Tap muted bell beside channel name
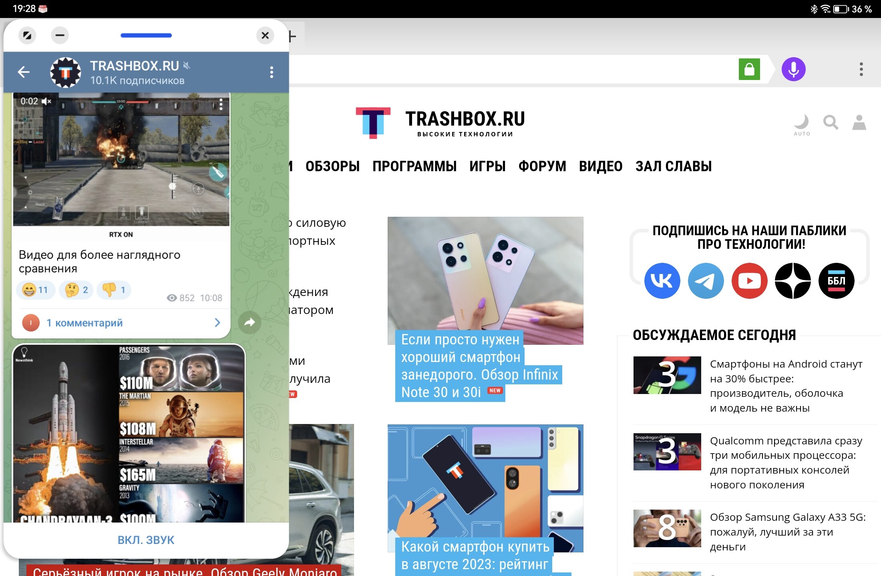 (x=187, y=65)
